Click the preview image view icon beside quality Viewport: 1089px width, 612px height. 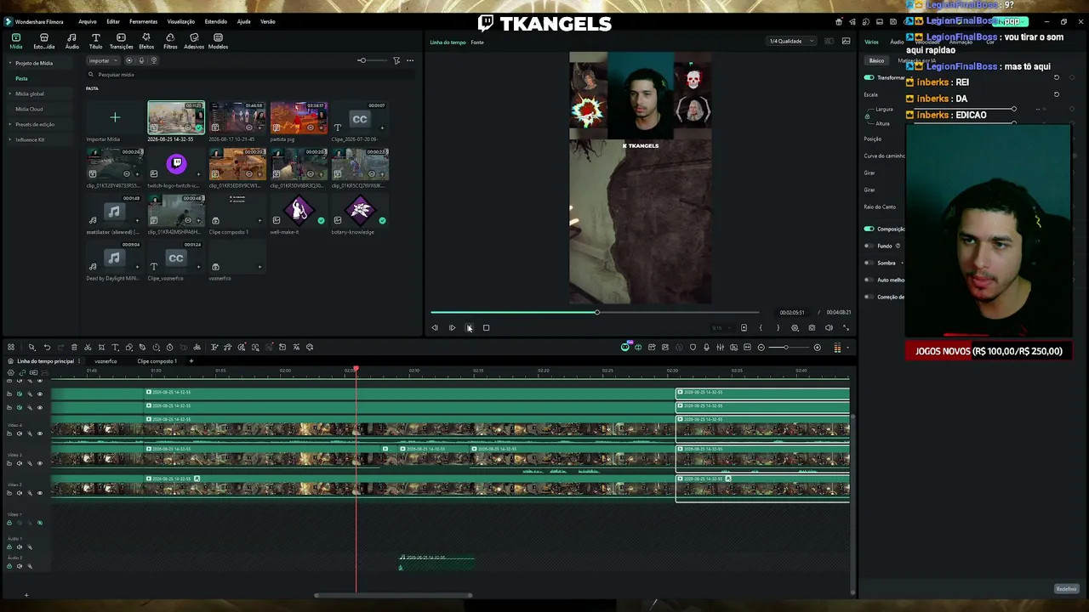pos(846,41)
